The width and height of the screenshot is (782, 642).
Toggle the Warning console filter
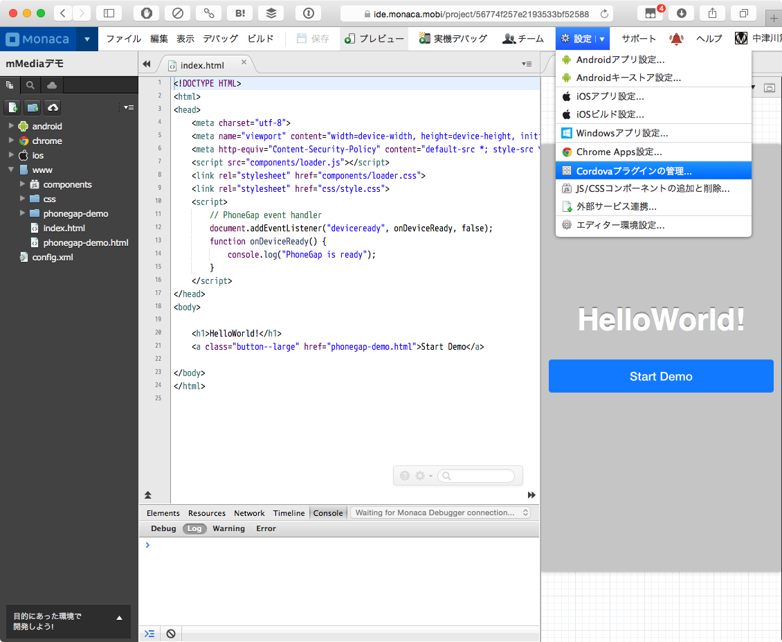[228, 528]
